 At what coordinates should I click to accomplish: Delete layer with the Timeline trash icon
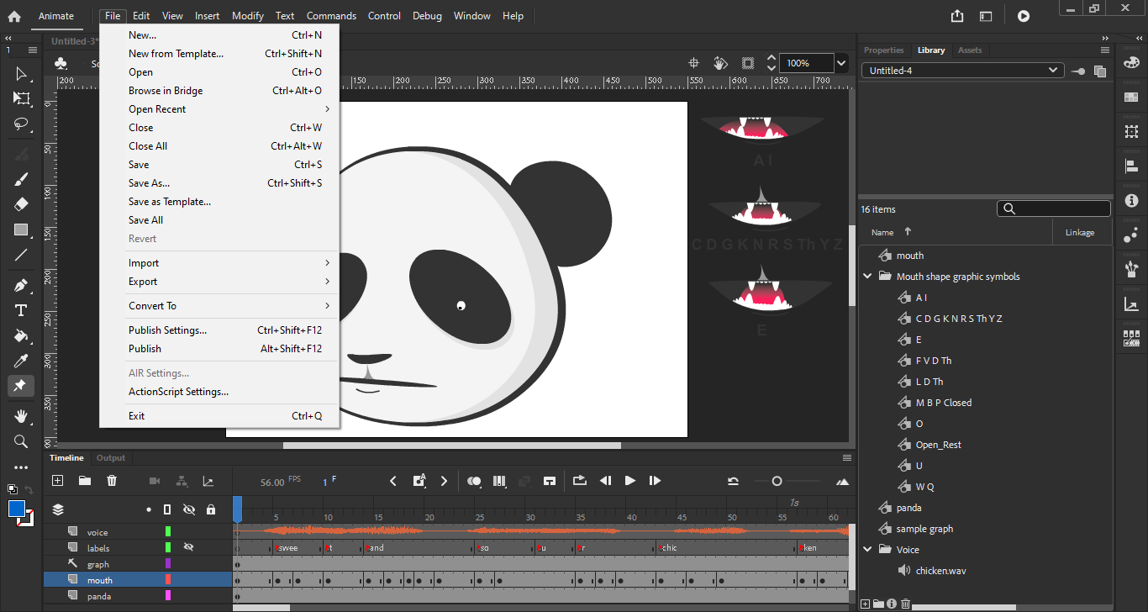tap(112, 481)
